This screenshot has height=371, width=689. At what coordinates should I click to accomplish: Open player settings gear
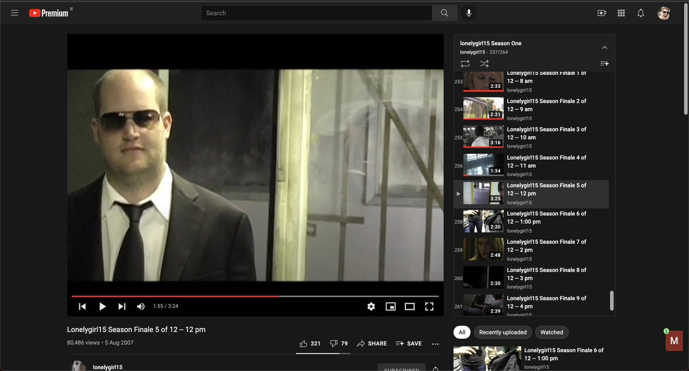tap(371, 306)
